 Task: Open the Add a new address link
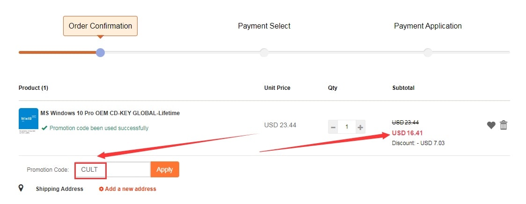pos(131,189)
